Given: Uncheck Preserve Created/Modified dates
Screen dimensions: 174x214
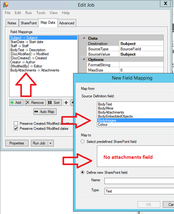Looking at the screenshot, I should (16, 129).
